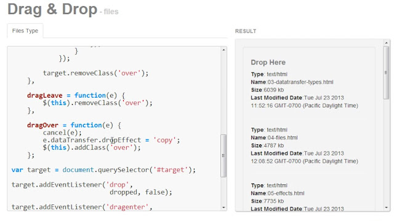This screenshot has width=394, height=221.
Task: Click the result panel scroll up arrow
Action: [386, 43]
